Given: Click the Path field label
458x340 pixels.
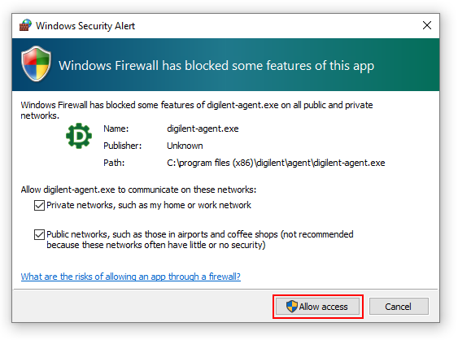Looking at the screenshot, I should point(114,163).
